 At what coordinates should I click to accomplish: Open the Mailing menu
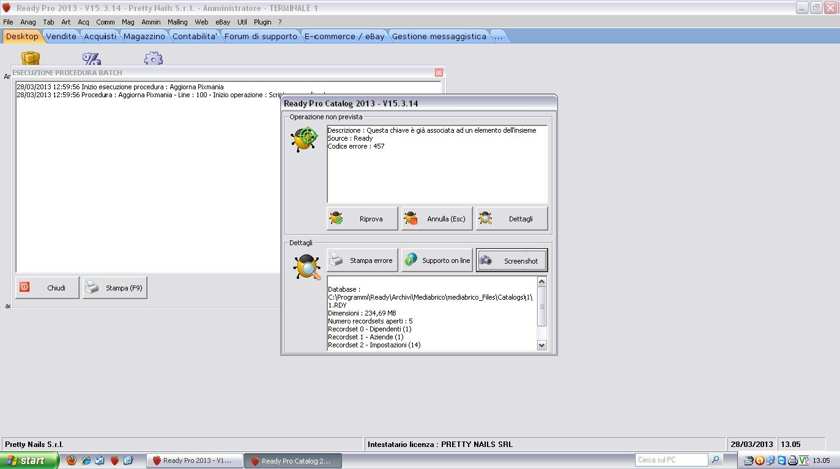click(x=177, y=22)
